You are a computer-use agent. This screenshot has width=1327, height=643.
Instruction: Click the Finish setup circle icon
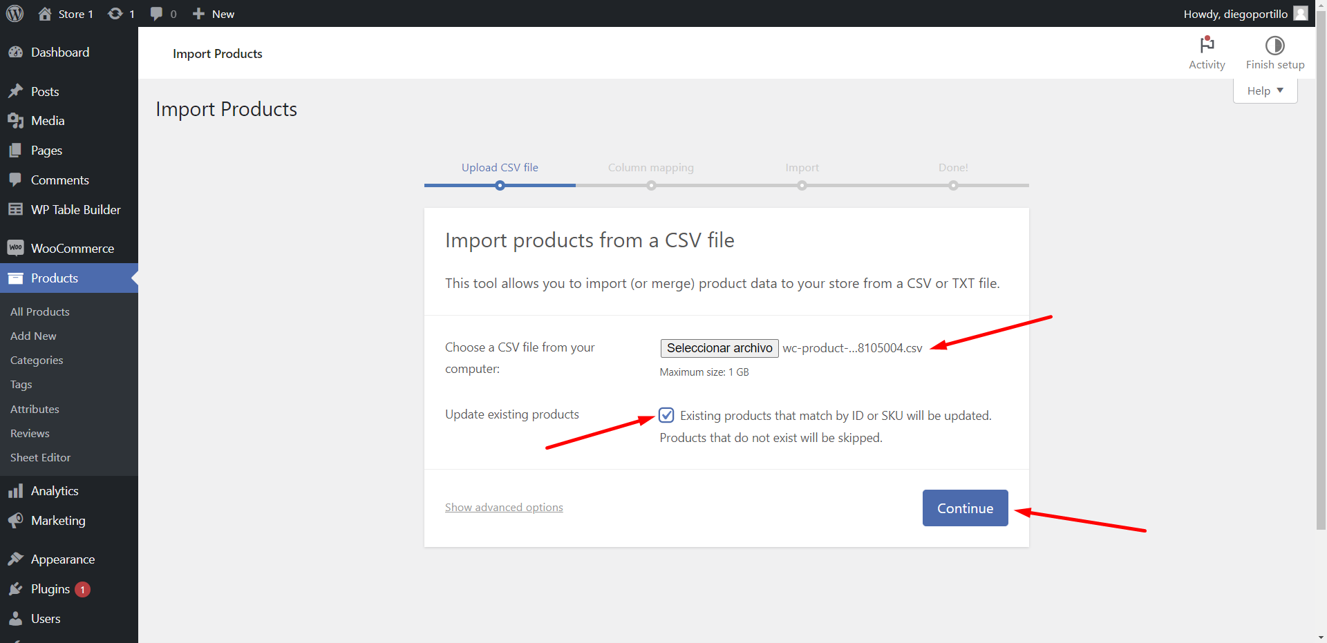1274,46
